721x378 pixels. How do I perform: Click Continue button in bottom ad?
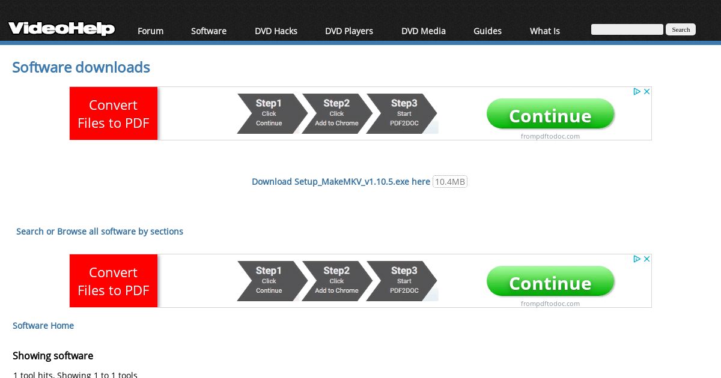click(x=550, y=282)
